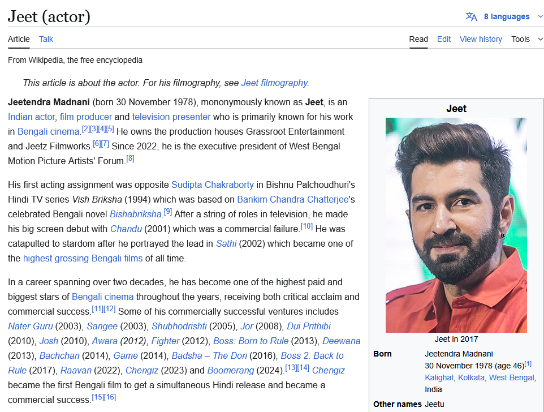Screen dimensions: 544x412
Task: Click the 'Other names' infobox label
Action: click(x=397, y=405)
